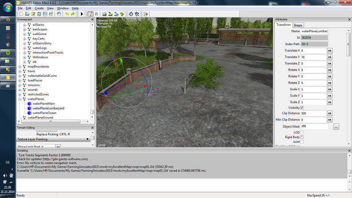Viewport: 352px width, 198px height.
Task: Click the Scale Z stepper arrows
Action: [330, 102]
